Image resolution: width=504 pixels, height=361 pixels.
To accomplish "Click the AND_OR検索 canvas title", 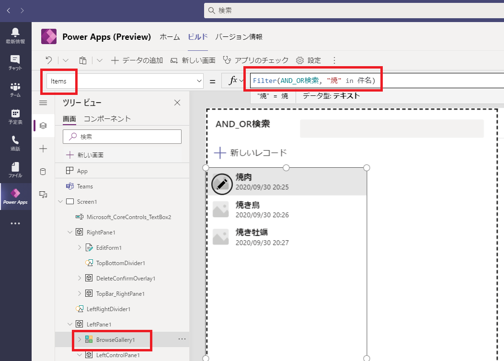I will [243, 124].
